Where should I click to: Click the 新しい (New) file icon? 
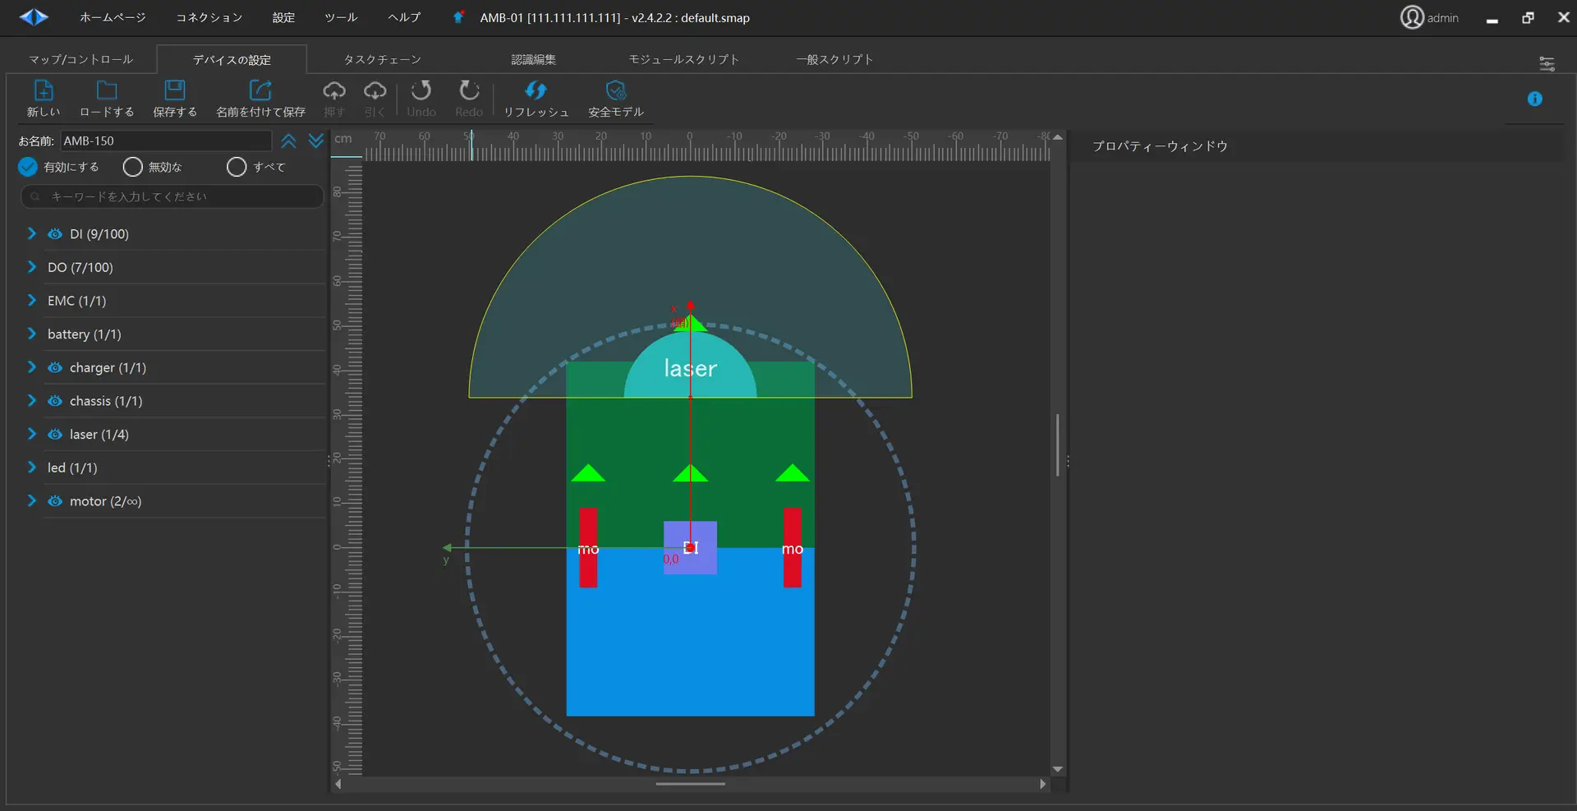coord(44,90)
